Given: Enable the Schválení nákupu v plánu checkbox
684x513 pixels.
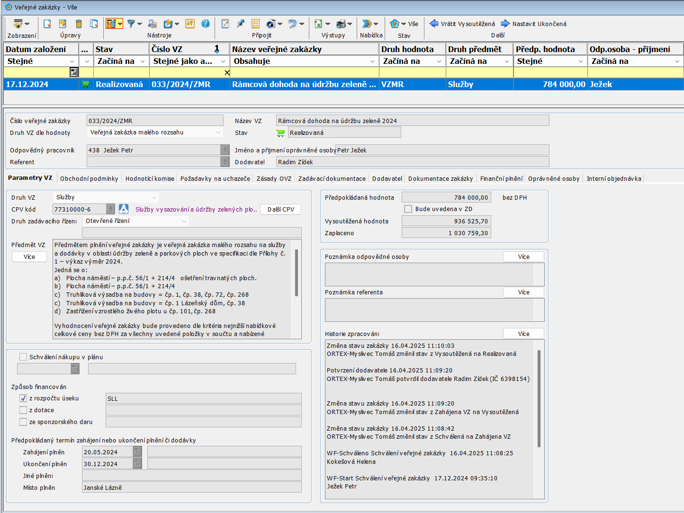Looking at the screenshot, I should click(23, 357).
